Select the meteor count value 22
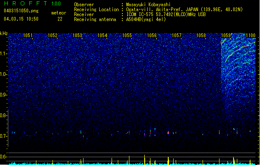The image size is (260, 165). click(x=60, y=19)
